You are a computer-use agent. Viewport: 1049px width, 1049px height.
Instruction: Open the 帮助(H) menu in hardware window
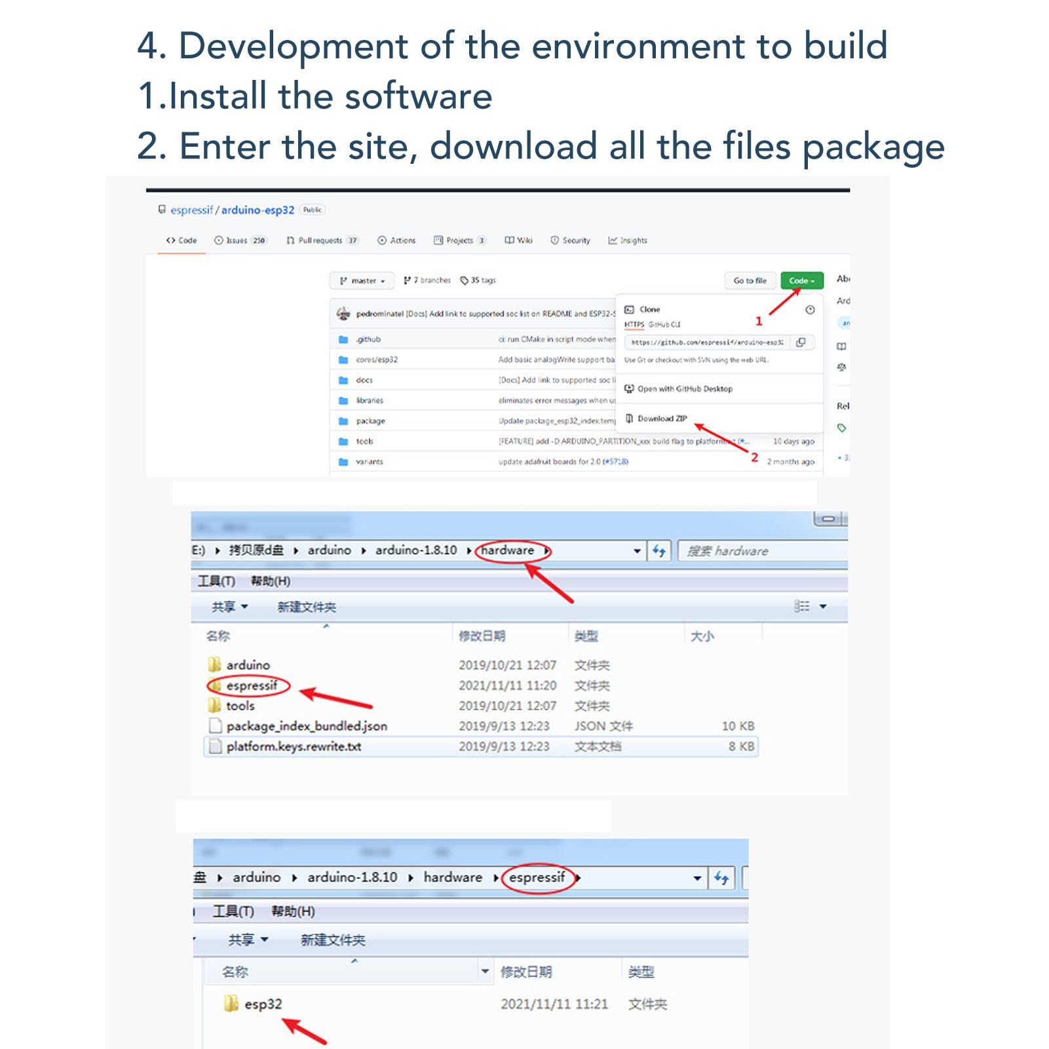click(x=270, y=581)
